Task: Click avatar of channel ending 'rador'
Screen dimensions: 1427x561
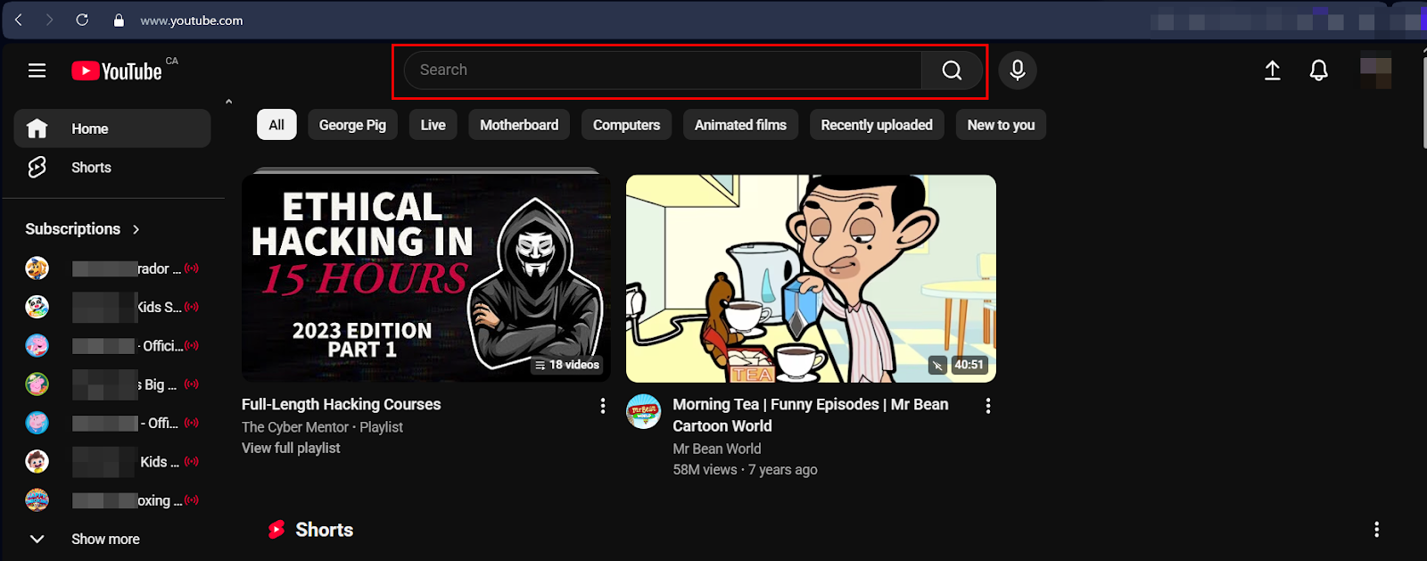Action: pos(37,268)
